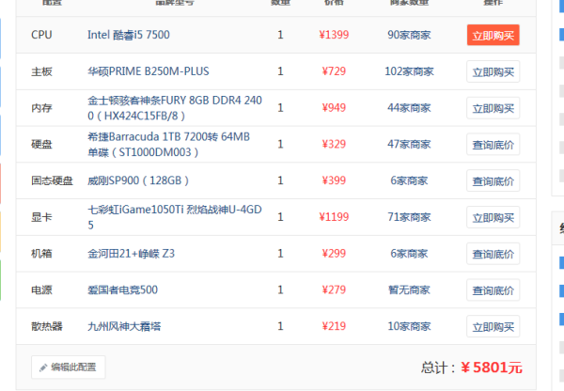Image resolution: width=564 pixels, height=391 pixels.
Task: Click 90家商家 in CPU row
Action: tap(409, 35)
